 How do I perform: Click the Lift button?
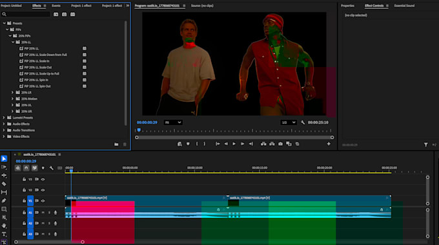[x=263, y=144]
